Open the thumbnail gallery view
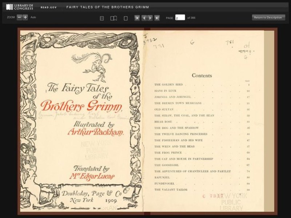Image resolution: width=291 pixels, height=218 pixels. pos(102,17)
